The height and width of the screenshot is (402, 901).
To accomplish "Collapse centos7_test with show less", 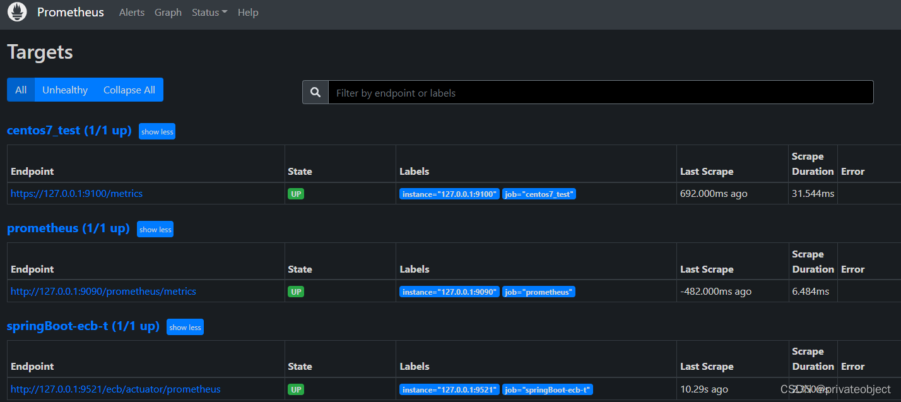I will [157, 132].
